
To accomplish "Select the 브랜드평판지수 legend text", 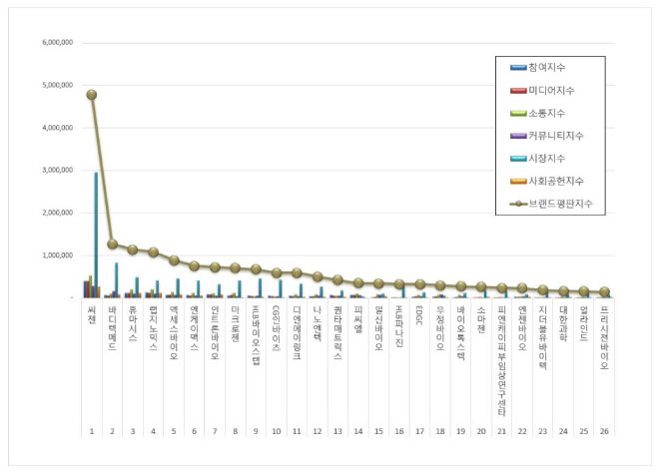I will (x=563, y=203).
